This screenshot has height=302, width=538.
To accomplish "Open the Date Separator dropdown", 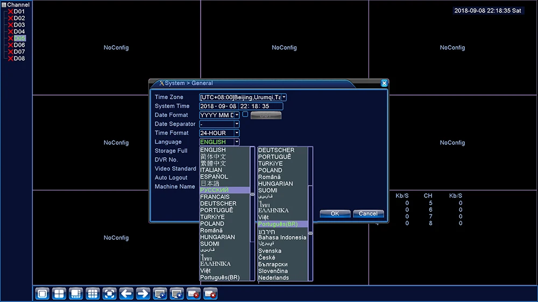I will click(237, 124).
